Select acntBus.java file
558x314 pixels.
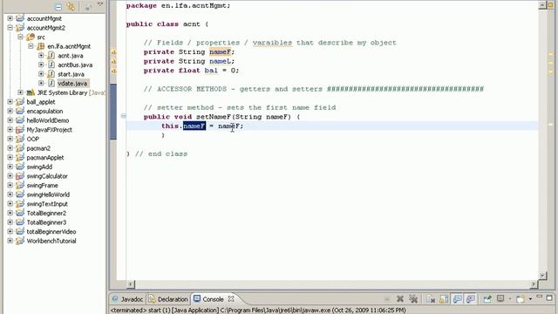click(75, 65)
